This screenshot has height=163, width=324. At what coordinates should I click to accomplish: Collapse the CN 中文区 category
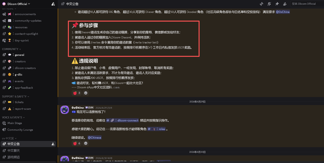pos(9,138)
